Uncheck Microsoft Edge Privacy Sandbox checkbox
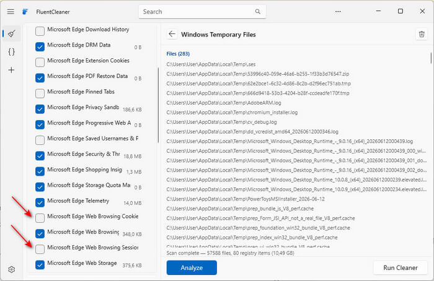The image size is (434, 281). pos(40,109)
